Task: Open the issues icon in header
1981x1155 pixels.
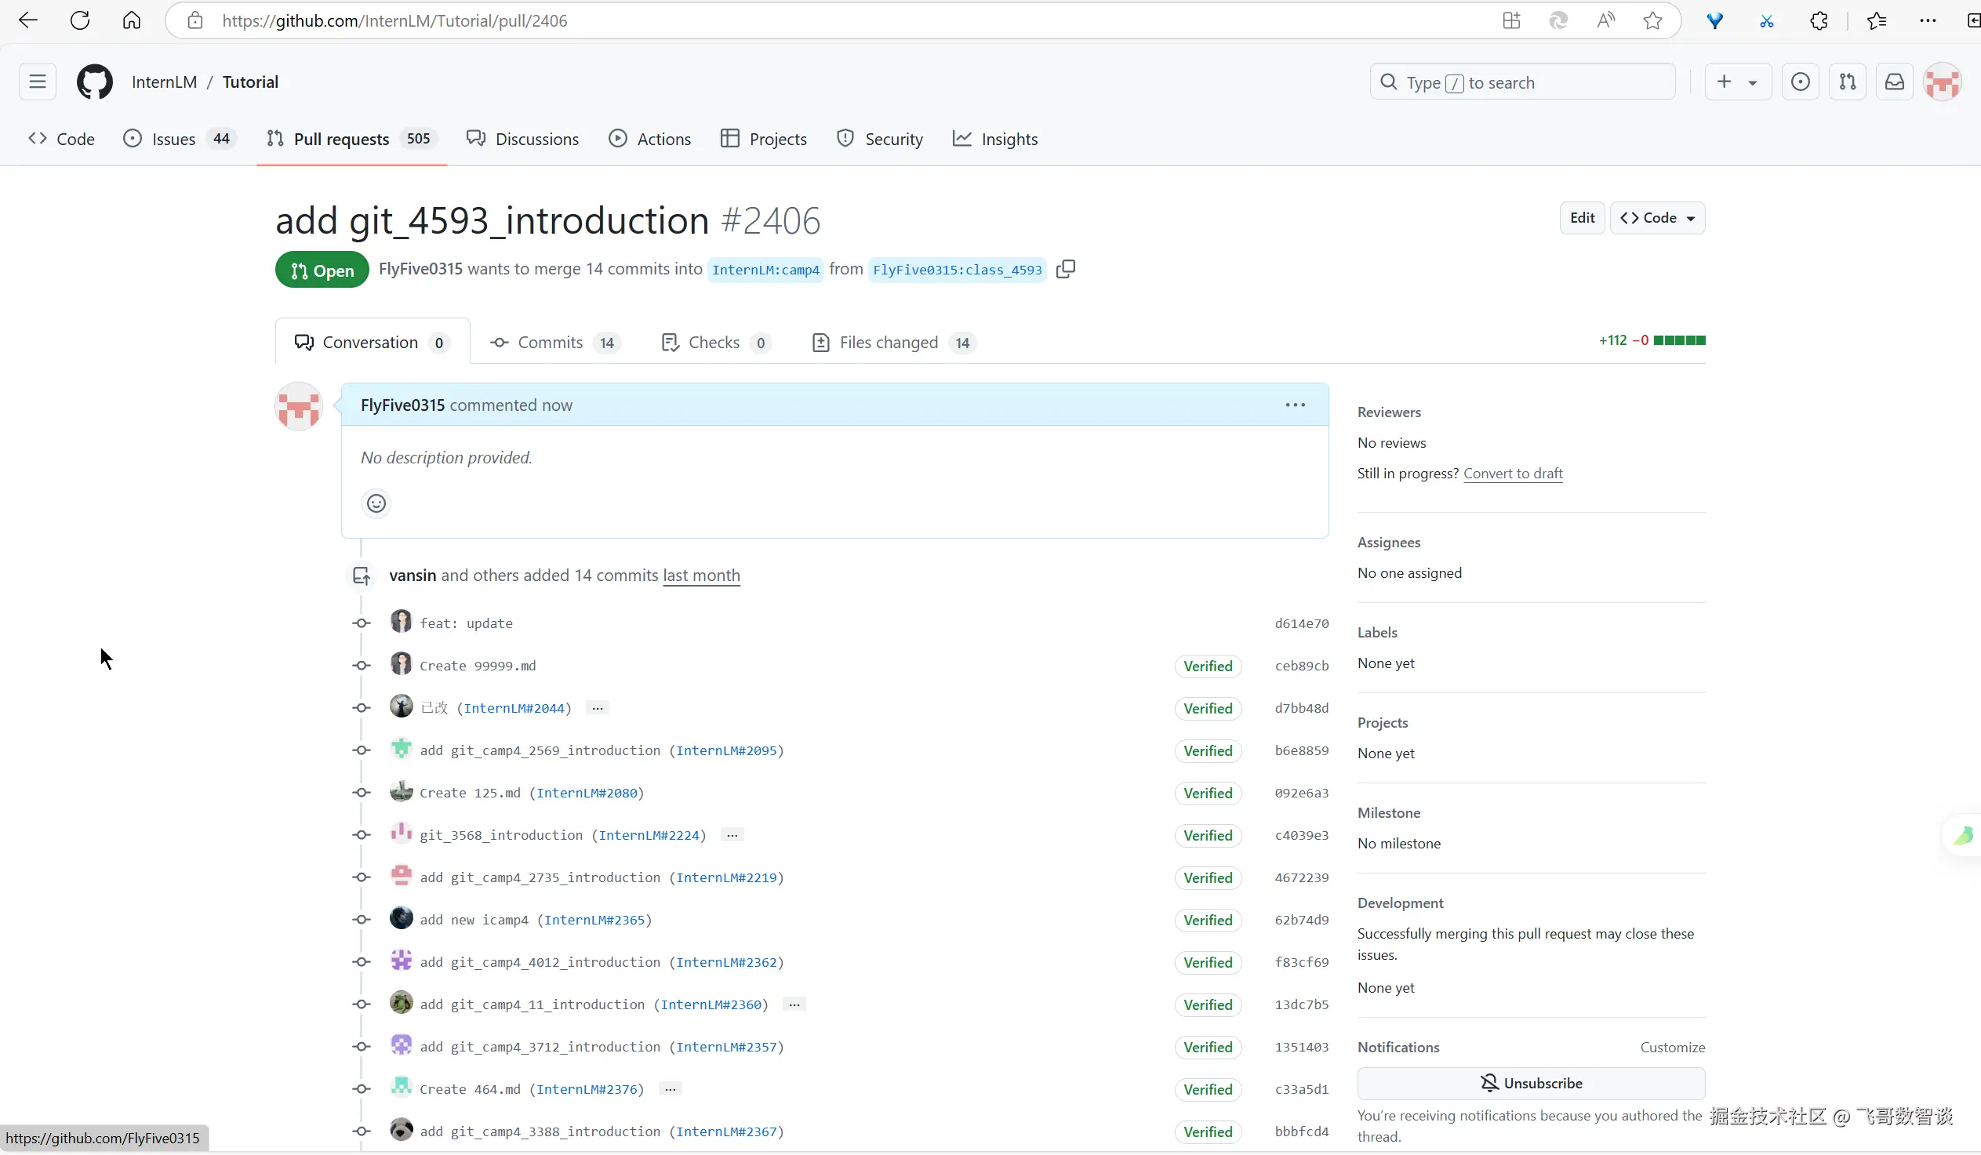Action: coord(1800,82)
